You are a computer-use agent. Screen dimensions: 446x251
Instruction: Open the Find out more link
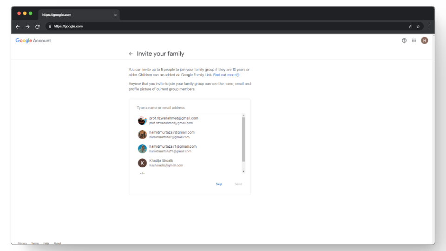pos(226,75)
